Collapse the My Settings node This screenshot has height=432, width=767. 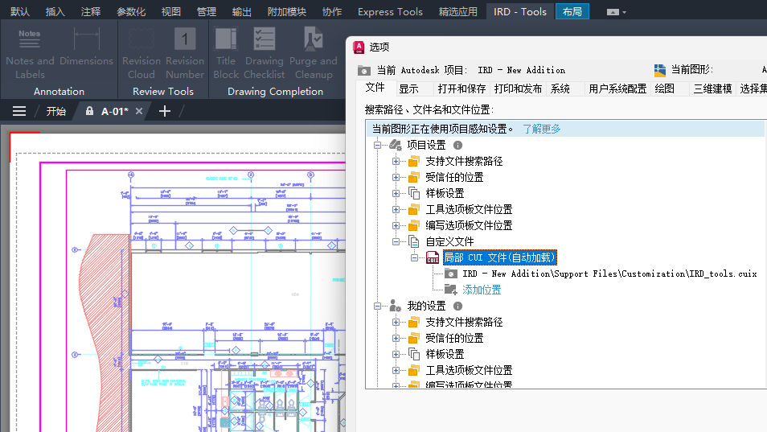tap(377, 306)
